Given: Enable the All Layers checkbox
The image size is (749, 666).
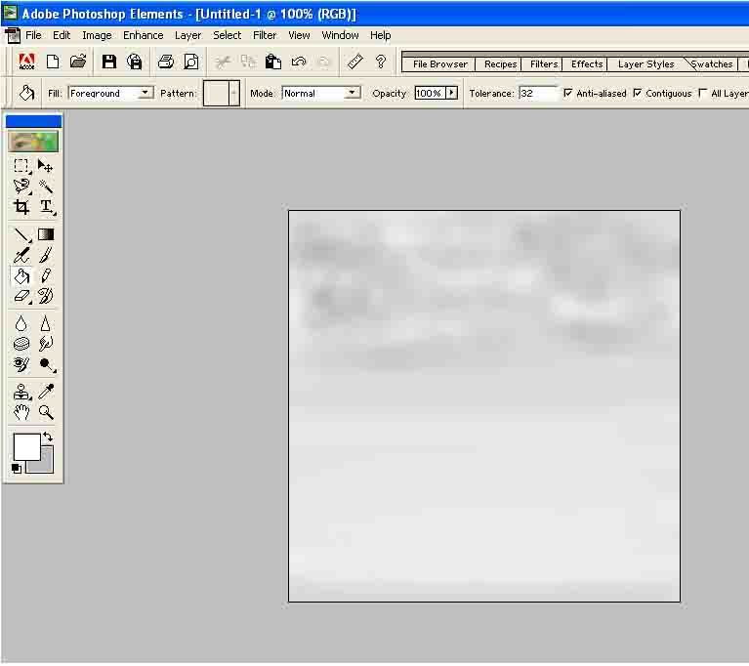Looking at the screenshot, I should pyautogui.click(x=703, y=94).
